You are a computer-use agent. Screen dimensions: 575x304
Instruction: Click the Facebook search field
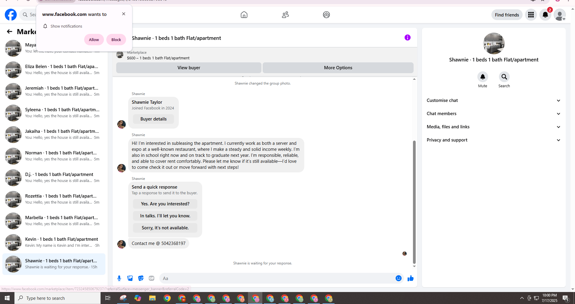[x=28, y=15]
